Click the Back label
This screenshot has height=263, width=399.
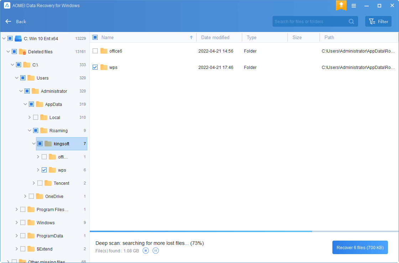tap(21, 22)
